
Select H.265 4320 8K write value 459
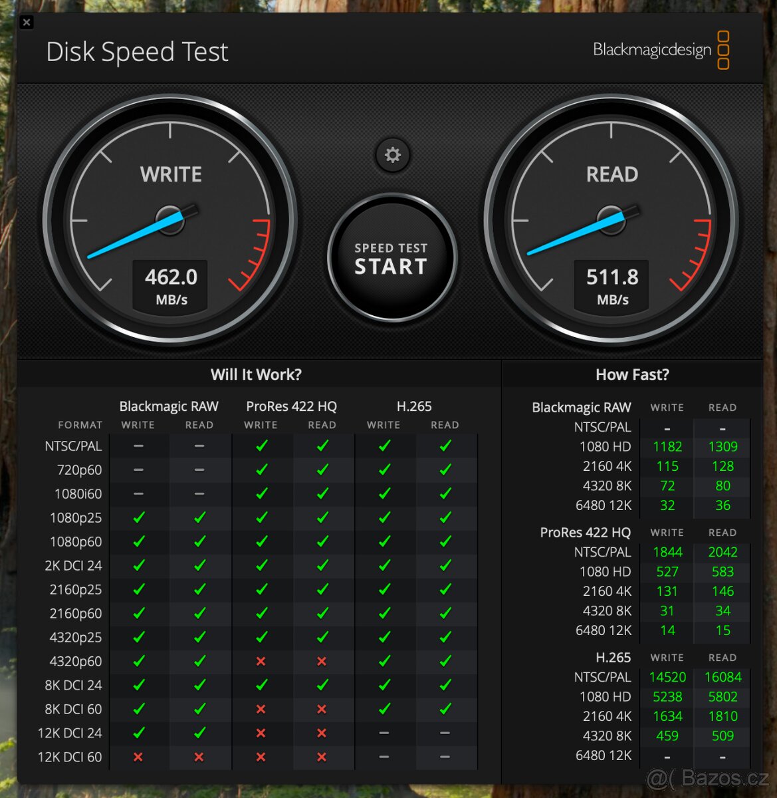pyautogui.click(x=667, y=736)
